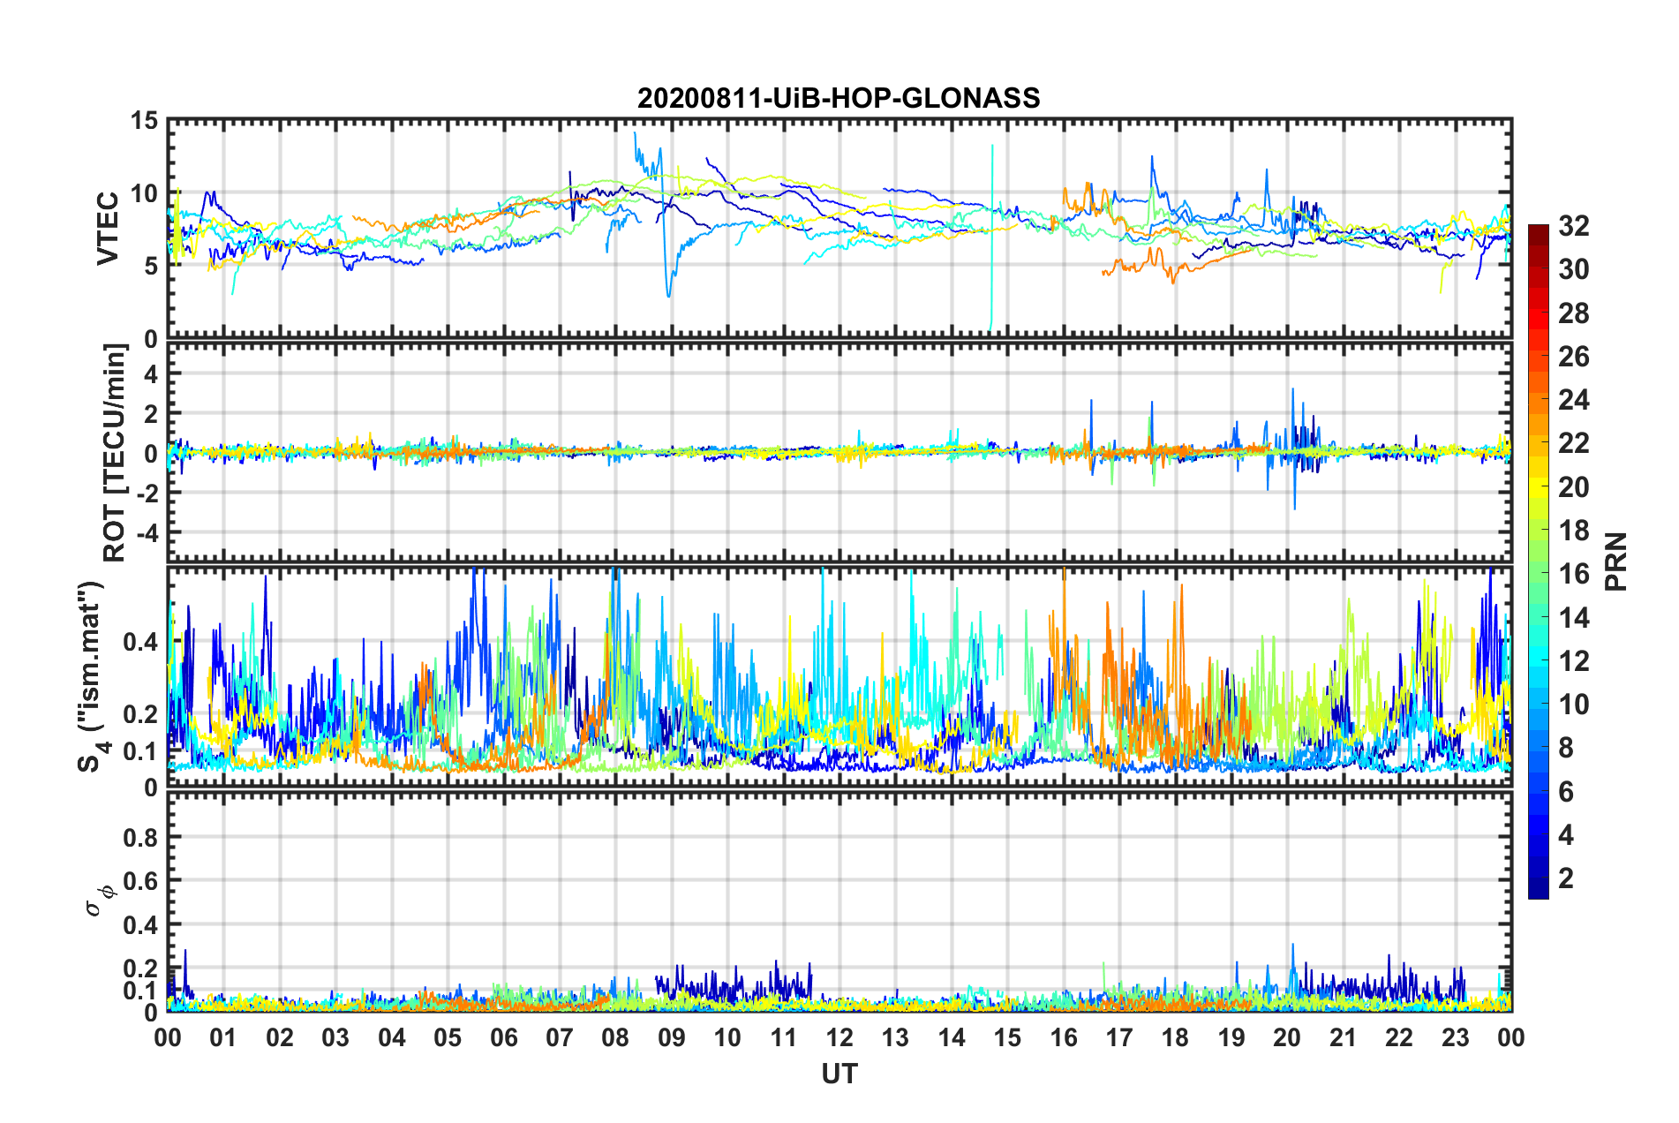1679x1123 pixels.
Task: Select UT axis tick label 01
Action: tap(223, 1037)
